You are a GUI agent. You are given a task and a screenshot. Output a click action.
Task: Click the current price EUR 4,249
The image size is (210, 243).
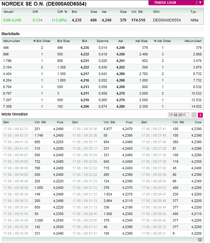click(x=12, y=20)
